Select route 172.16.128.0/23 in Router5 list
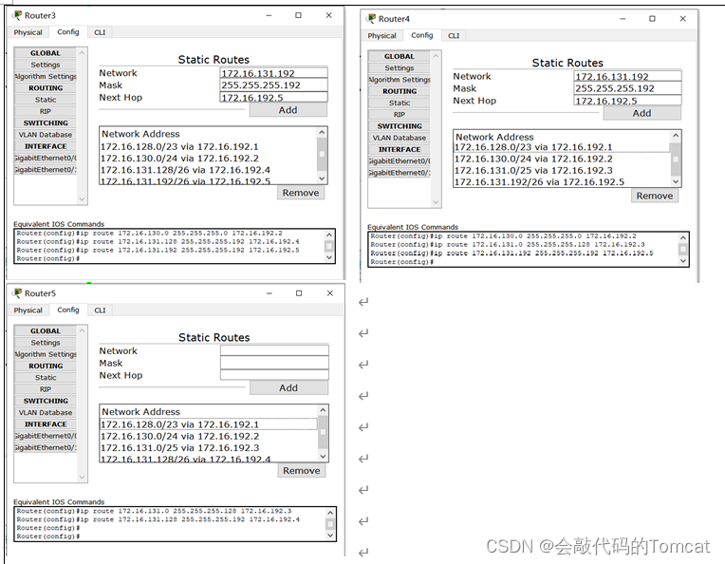This screenshot has width=725, height=564. click(x=209, y=424)
